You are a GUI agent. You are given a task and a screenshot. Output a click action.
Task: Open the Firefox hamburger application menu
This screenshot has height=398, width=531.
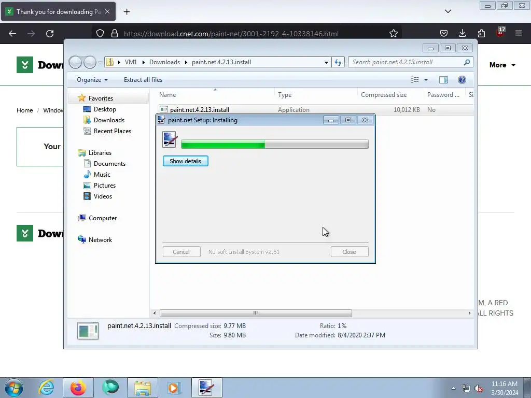pyautogui.click(x=519, y=34)
